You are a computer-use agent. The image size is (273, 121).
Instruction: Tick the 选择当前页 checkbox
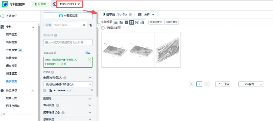[103, 28]
